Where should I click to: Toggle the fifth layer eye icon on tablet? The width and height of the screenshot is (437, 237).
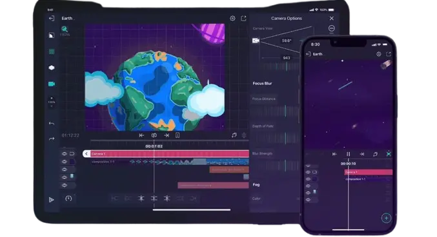point(65,185)
